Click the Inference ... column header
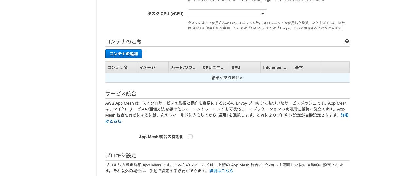This screenshot has width=393, height=176. (x=276, y=67)
